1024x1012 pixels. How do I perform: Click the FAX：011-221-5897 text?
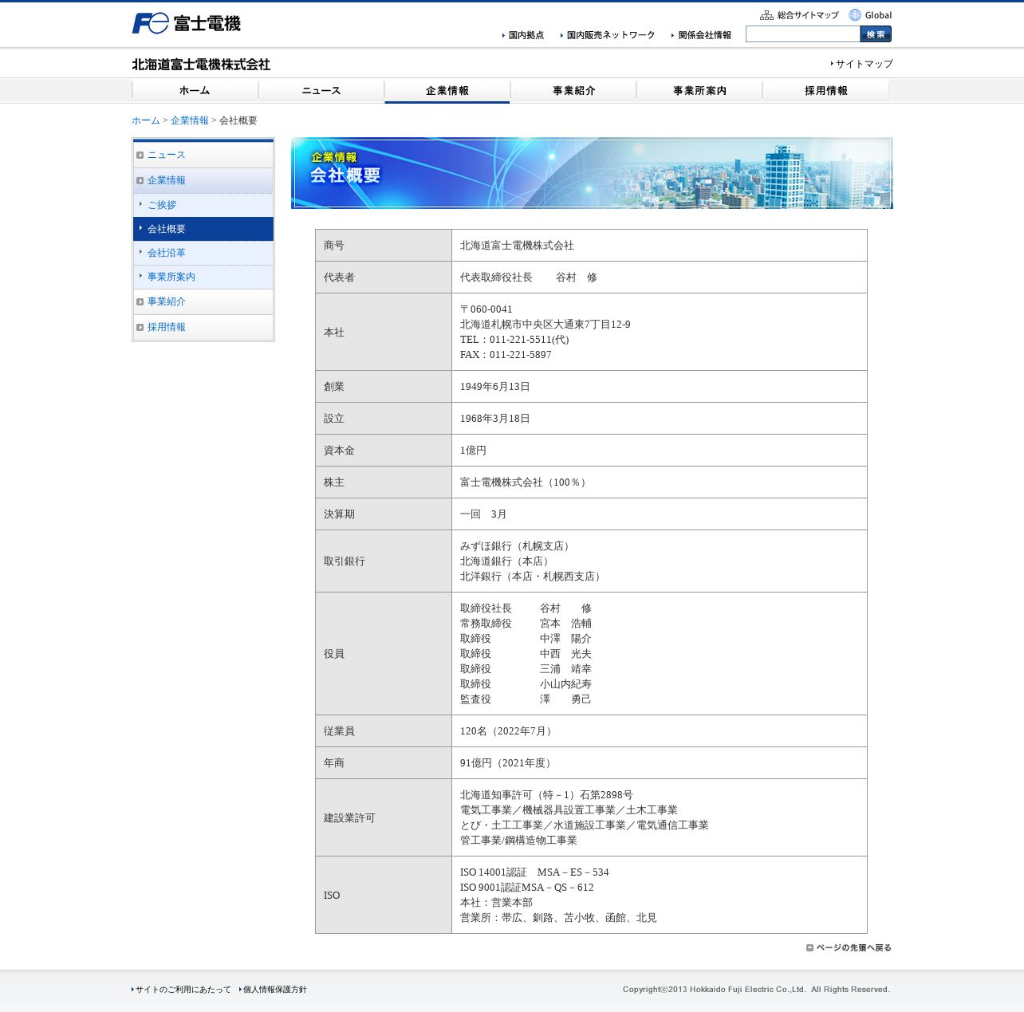(x=506, y=355)
